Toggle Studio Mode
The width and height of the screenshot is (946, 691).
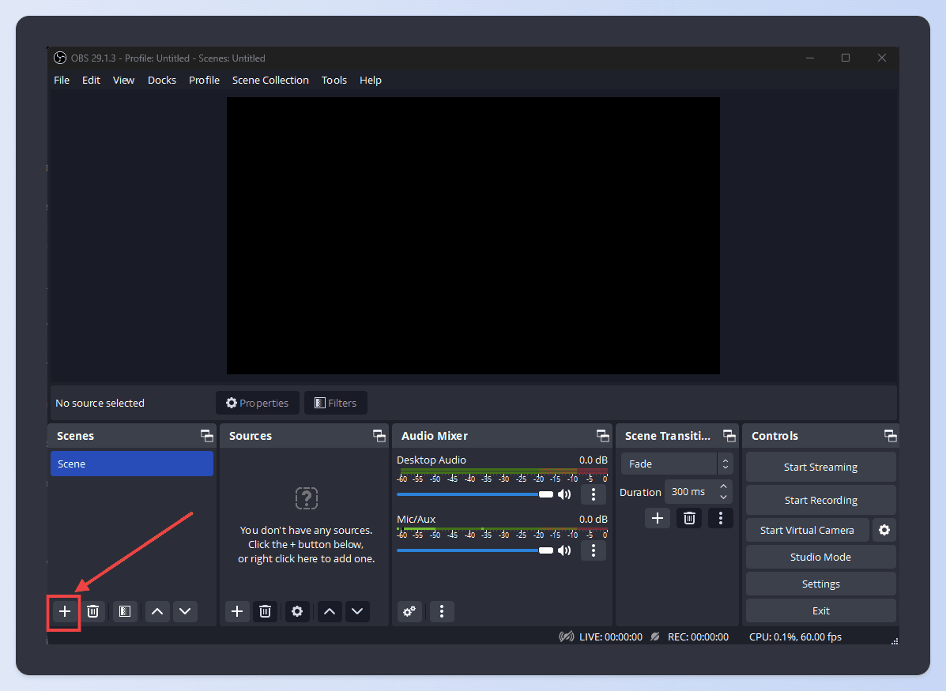(x=820, y=557)
